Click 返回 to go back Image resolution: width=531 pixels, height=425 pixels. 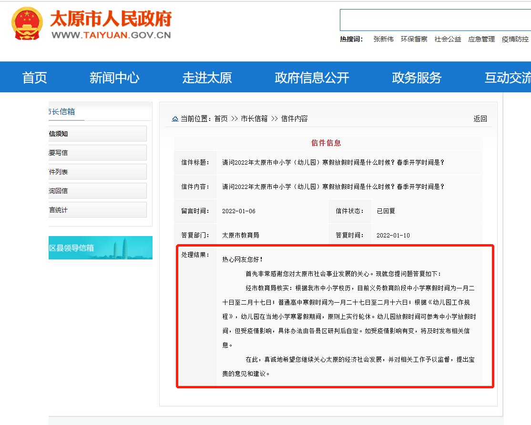(x=480, y=119)
